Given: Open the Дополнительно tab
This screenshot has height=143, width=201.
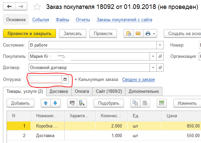Looking at the screenshot, I should (143, 91).
